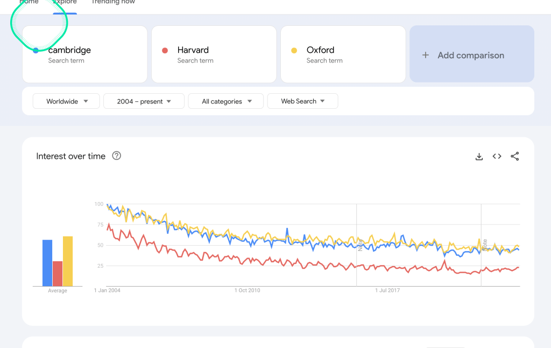Open the 2004 – present date range dropdown
Viewport: 551px width, 348px height.
[x=144, y=101]
